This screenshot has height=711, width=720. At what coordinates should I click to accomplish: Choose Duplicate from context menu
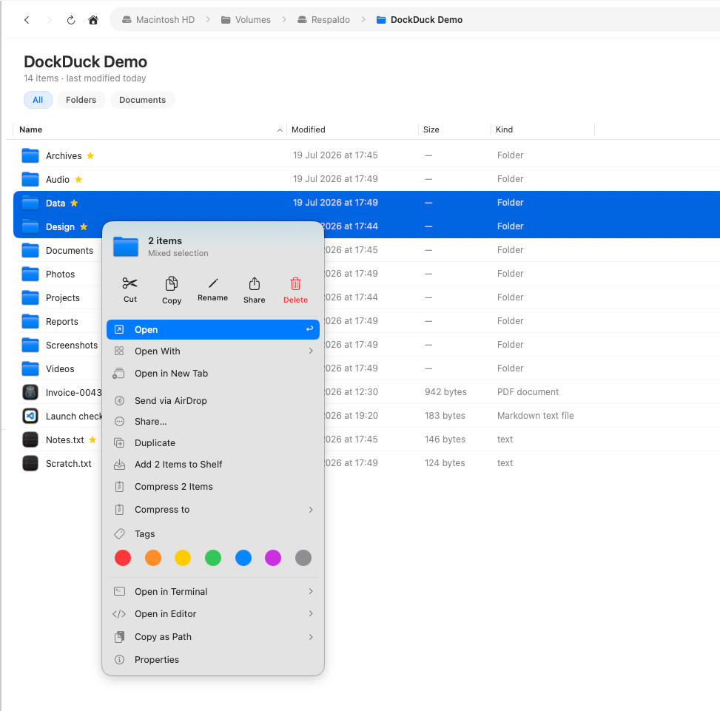click(x=213, y=443)
